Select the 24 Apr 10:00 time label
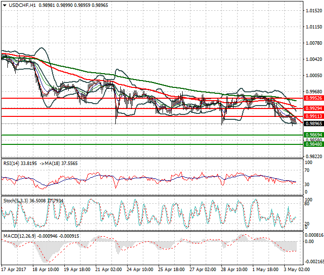This screenshot has height=275, width=324. click(x=140, y=270)
